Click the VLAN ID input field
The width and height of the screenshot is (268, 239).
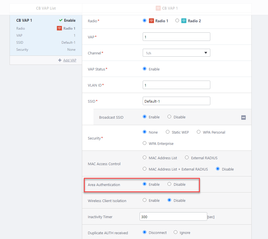(x=176, y=85)
